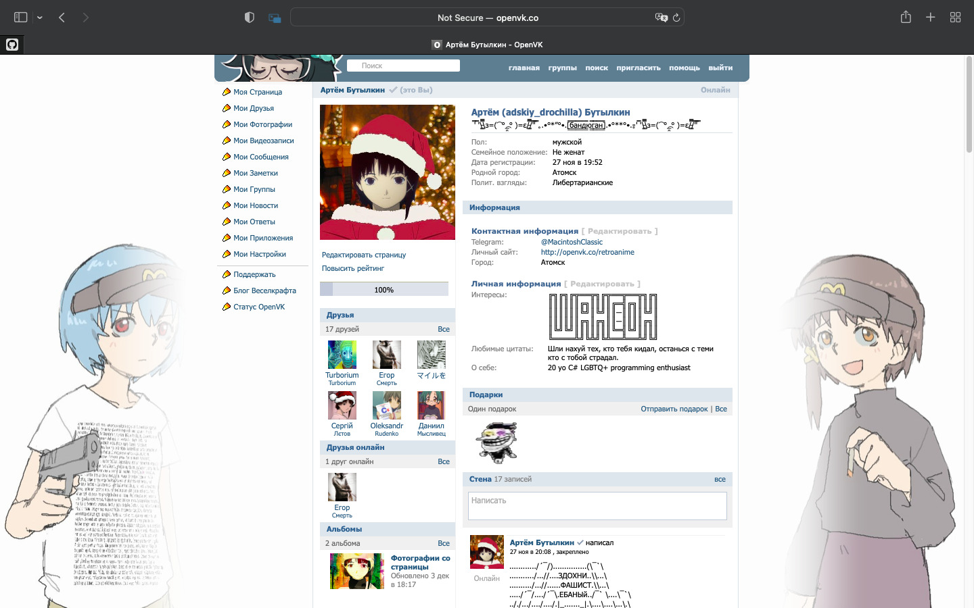This screenshot has width=974, height=608.
Task: Open Turborium friend avatar
Action: pos(342,355)
